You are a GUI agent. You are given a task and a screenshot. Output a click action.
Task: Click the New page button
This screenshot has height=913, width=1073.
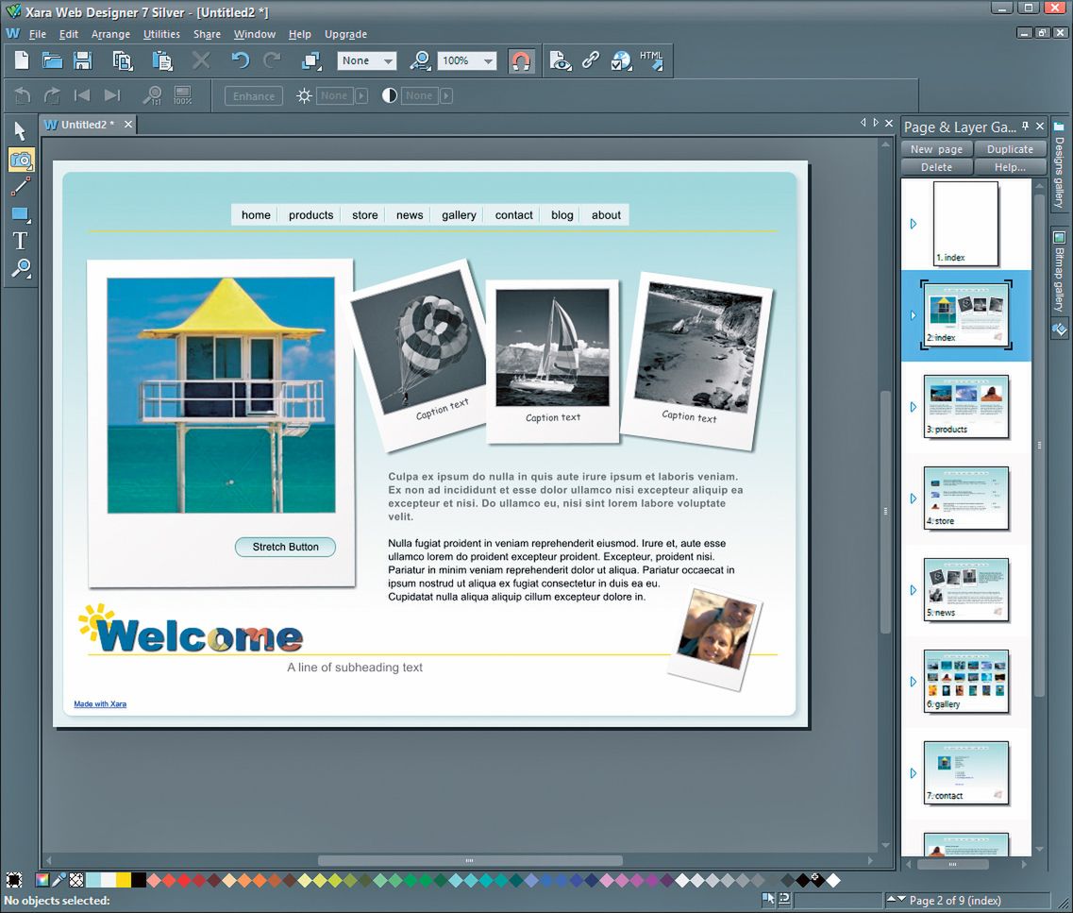pos(936,149)
